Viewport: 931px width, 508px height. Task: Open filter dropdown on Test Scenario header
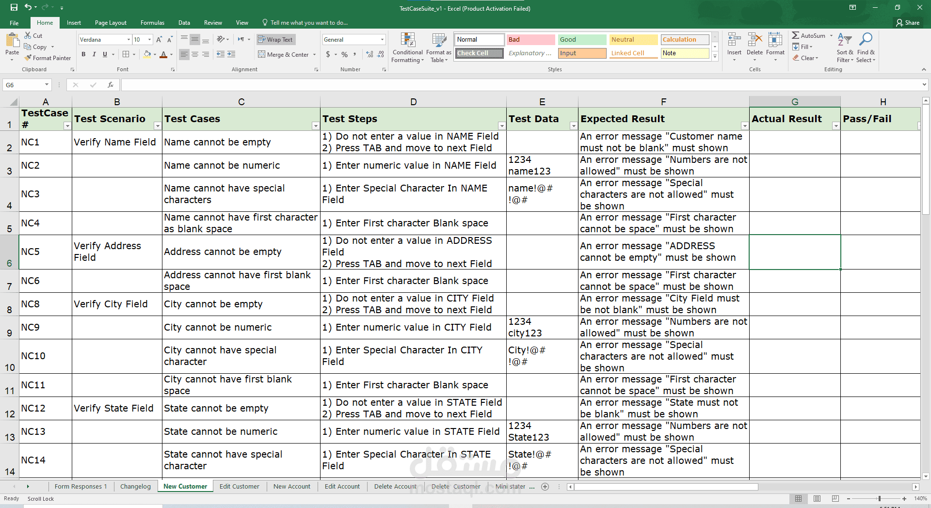click(157, 126)
